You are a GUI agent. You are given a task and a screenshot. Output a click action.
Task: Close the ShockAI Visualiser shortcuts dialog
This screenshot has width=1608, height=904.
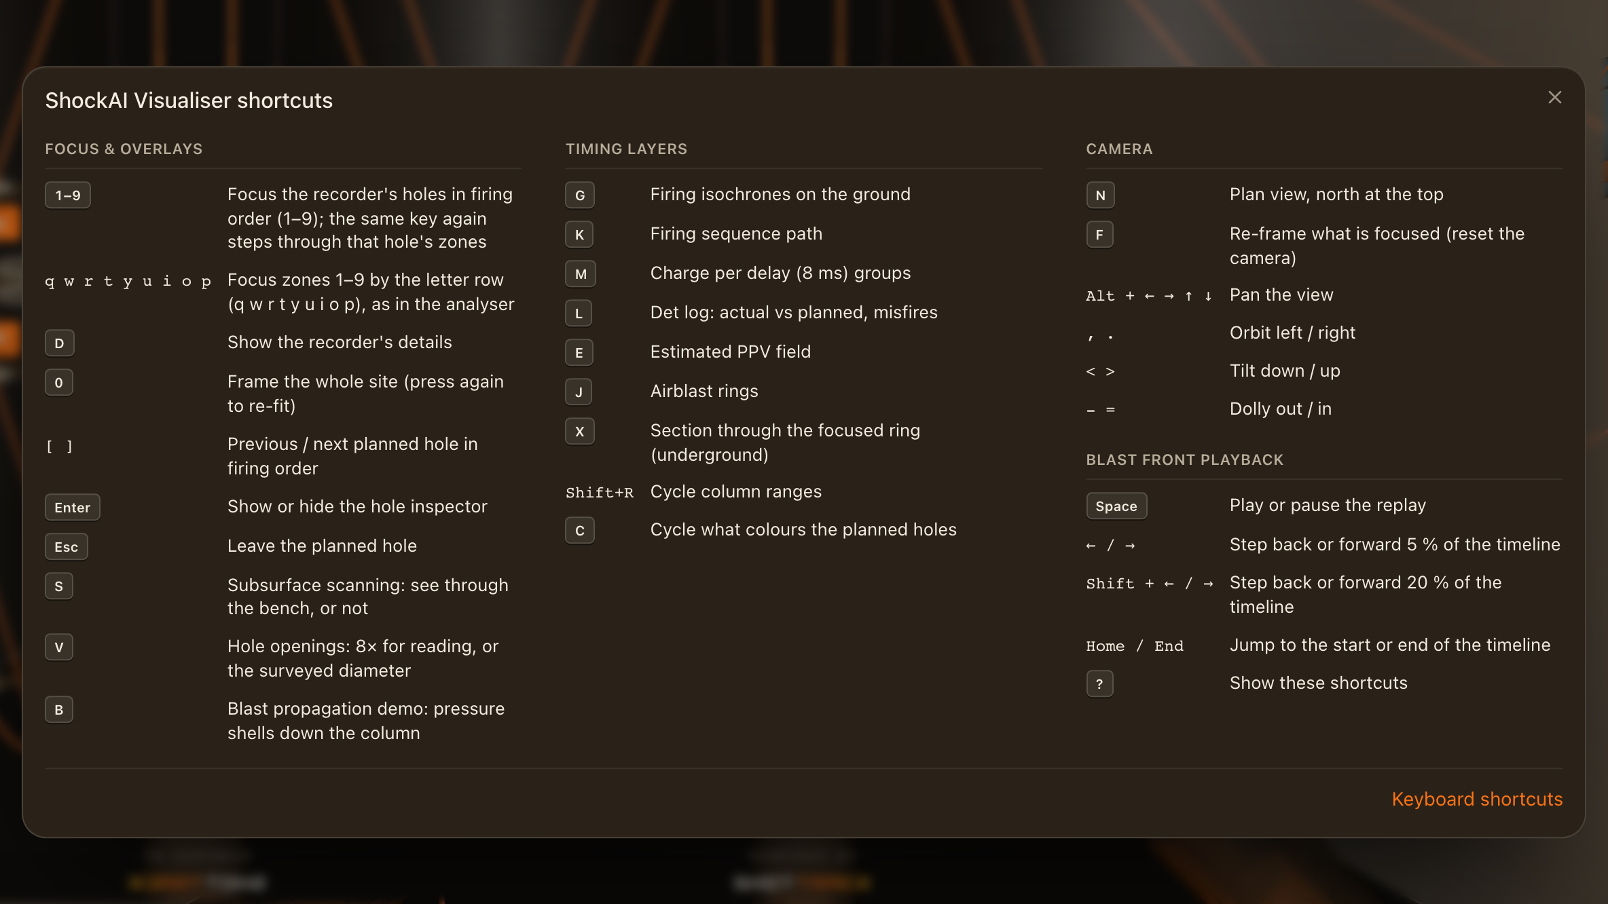(1554, 98)
